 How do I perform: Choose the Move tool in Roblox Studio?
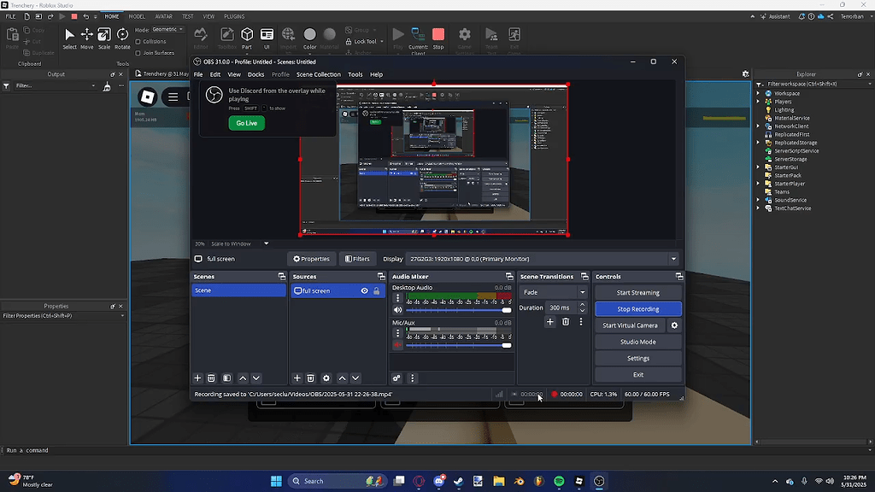pyautogui.click(x=86, y=38)
